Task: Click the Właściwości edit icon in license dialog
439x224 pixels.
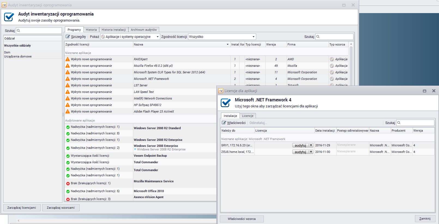Action: click(x=224, y=123)
